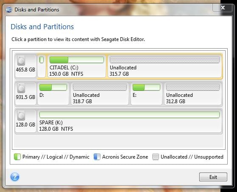
Task: Open the CITADEL (C:) partition
Action: coord(77,66)
